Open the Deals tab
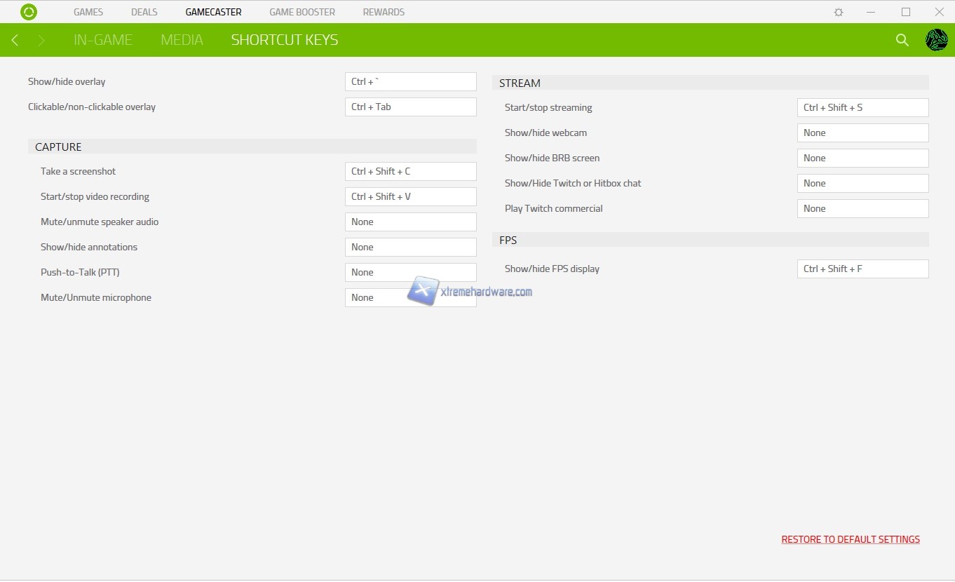Viewport: 955px width, 582px height. [144, 12]
